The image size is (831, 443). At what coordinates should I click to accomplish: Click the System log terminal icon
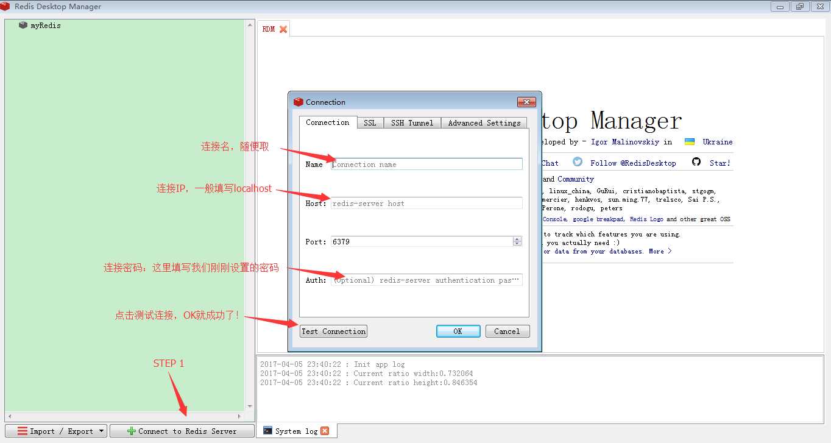(267, 430)
